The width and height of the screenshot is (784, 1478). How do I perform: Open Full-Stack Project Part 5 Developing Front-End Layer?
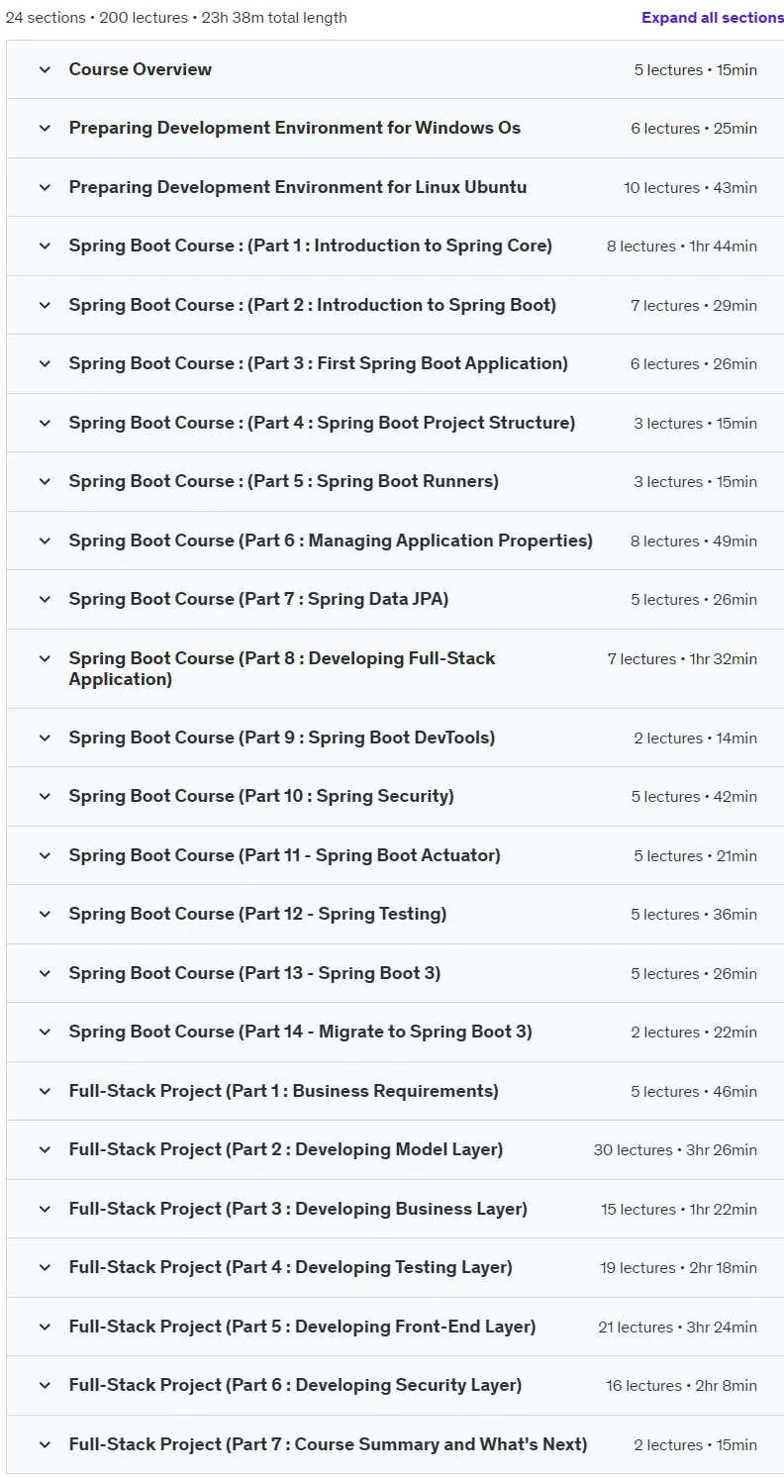pyautogui.click(x=302, y=1327)
